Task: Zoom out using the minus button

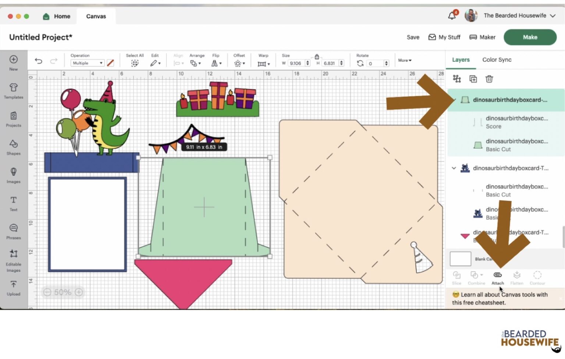Action: [x=47, y=292]
